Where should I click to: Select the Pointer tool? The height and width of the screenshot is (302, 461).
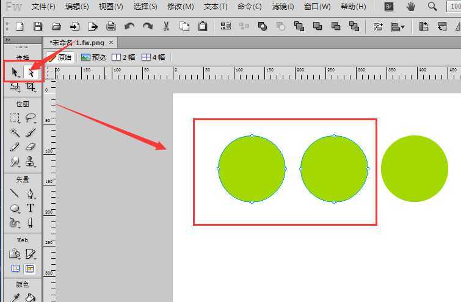pos(15,73)
